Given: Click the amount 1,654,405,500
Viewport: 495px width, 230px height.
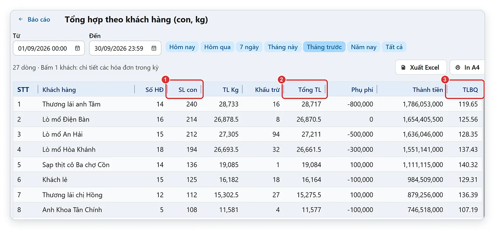Looking at the screenshot, I should (x=423, y=119).
